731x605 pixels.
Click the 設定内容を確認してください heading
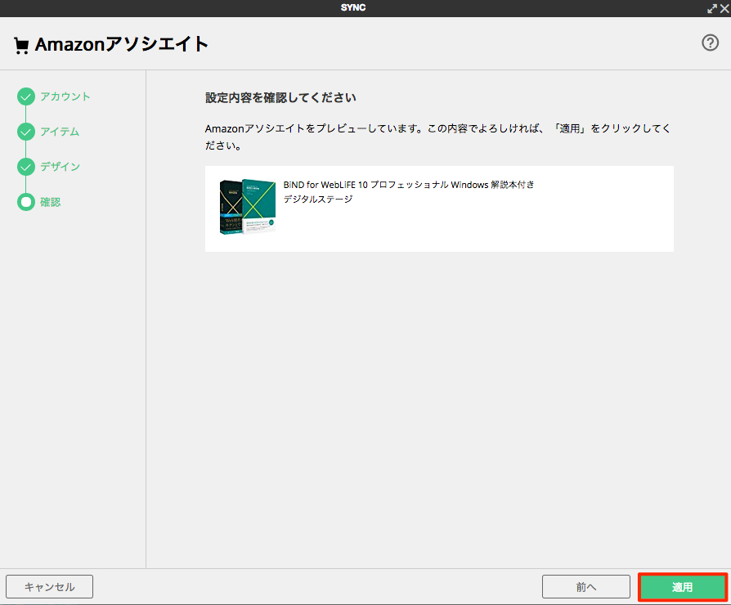pos(280,97)
